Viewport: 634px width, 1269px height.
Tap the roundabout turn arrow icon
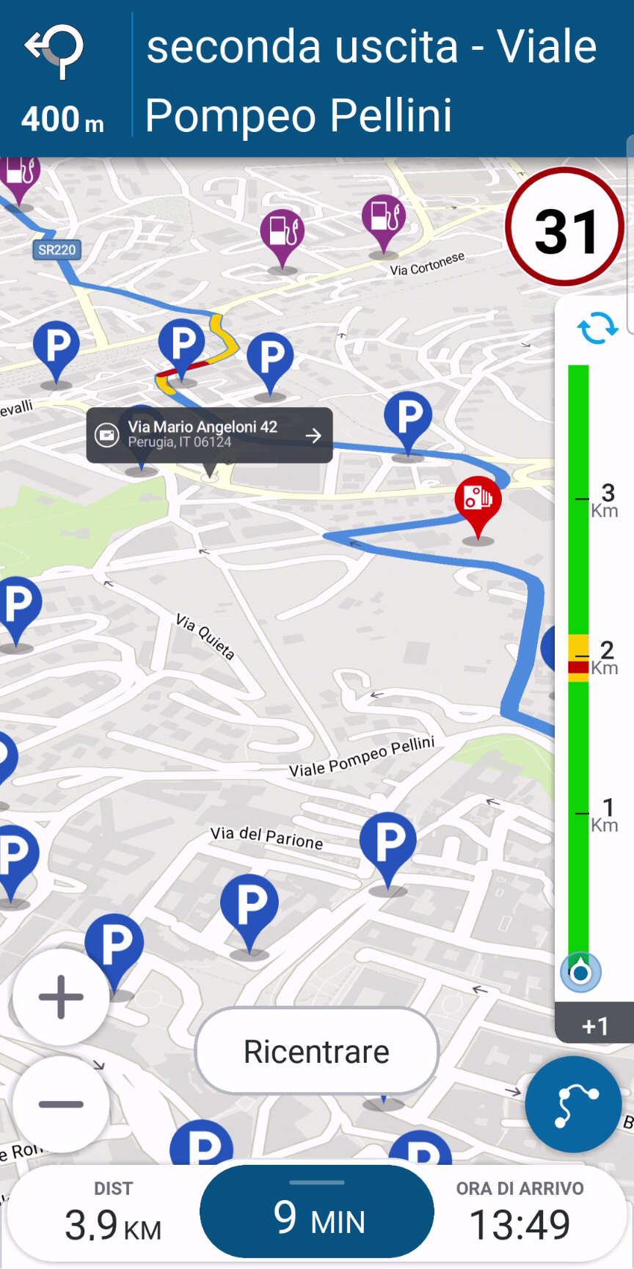(55, 51)
